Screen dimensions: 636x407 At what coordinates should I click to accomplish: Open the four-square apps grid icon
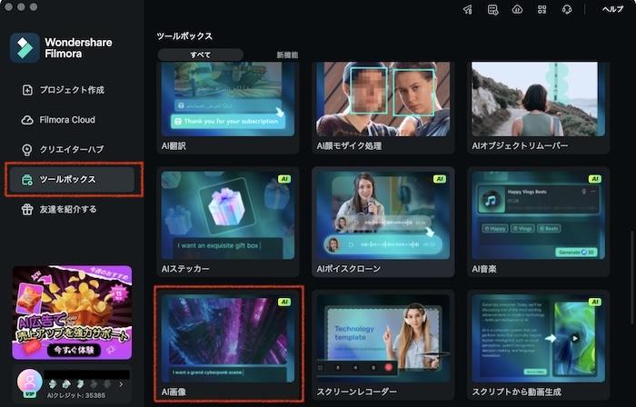pyautogui.click(x=542, y=9)
